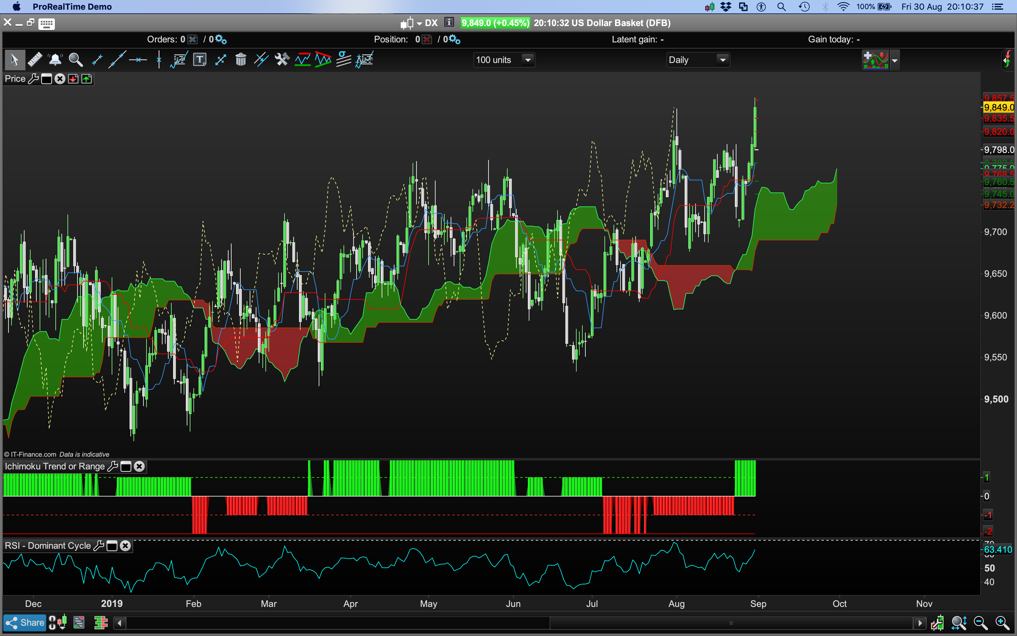Select the magnifying glass zoom tool
1017x636 pixels.
point(76,60)
